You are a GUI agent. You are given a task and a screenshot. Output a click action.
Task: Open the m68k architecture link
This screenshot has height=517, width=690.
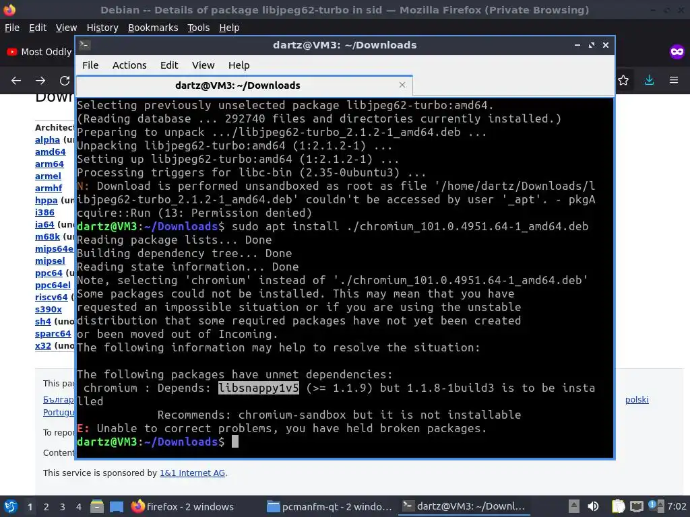48,236
